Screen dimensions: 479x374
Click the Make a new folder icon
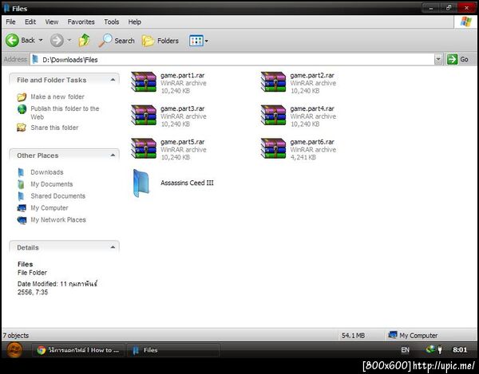[x=22, y=97]
